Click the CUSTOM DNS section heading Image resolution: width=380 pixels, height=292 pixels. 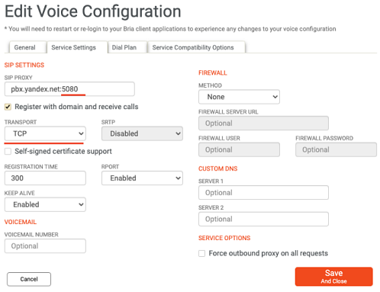(x=217, y=168)
